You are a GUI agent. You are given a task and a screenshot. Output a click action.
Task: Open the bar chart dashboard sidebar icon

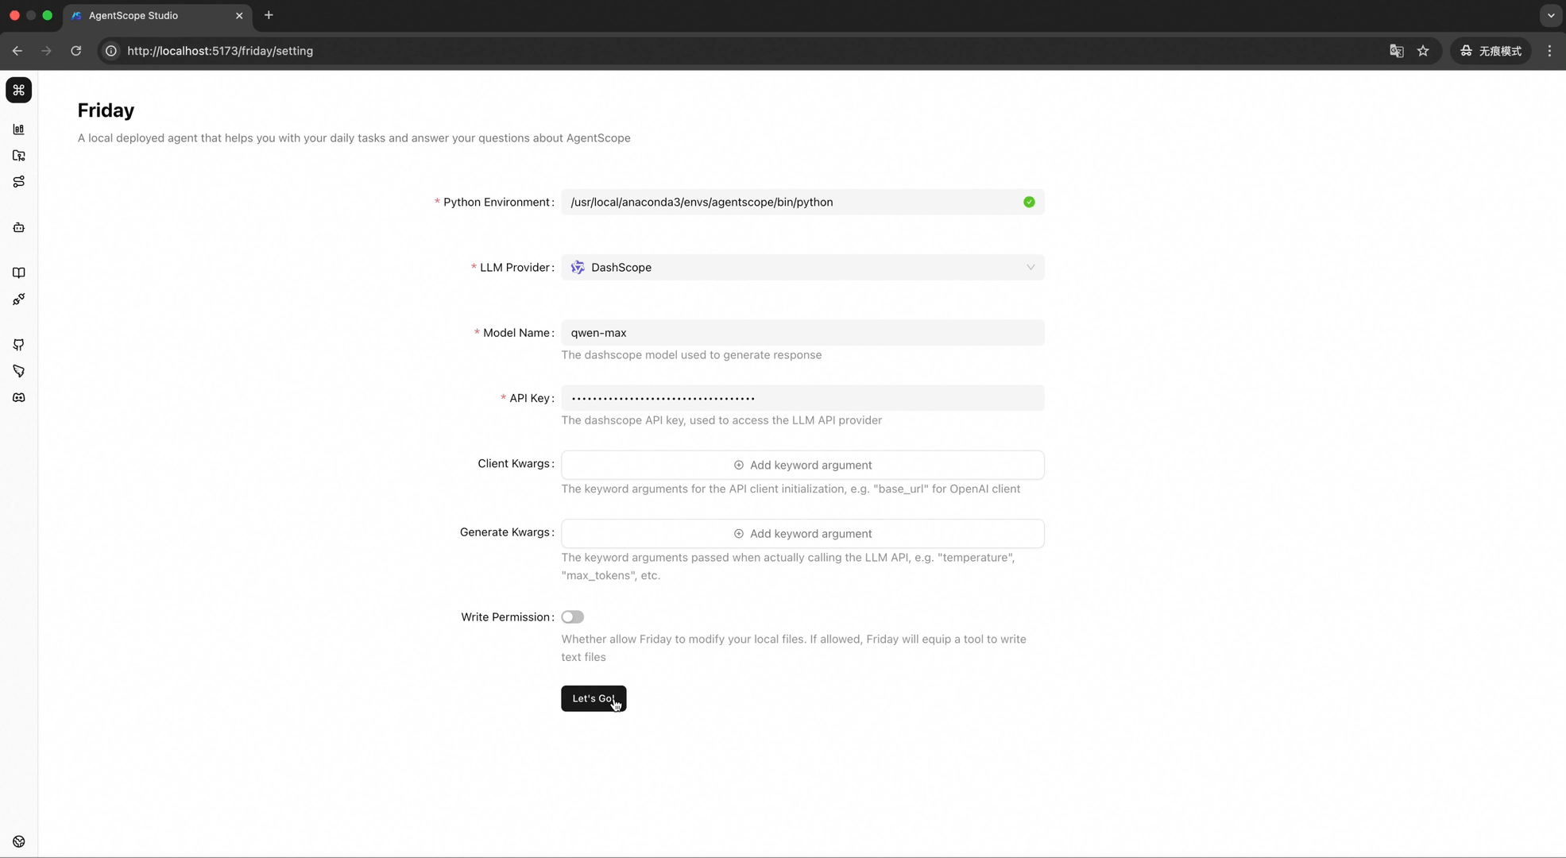[x=18, y=129]
